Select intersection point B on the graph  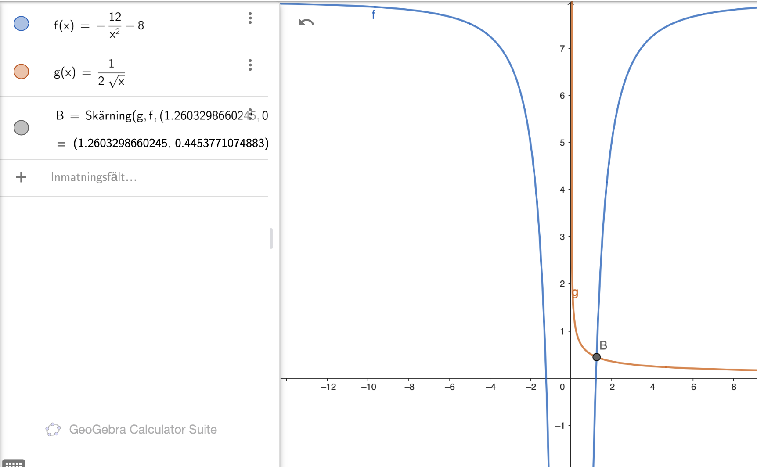click(x=596, y=357)
